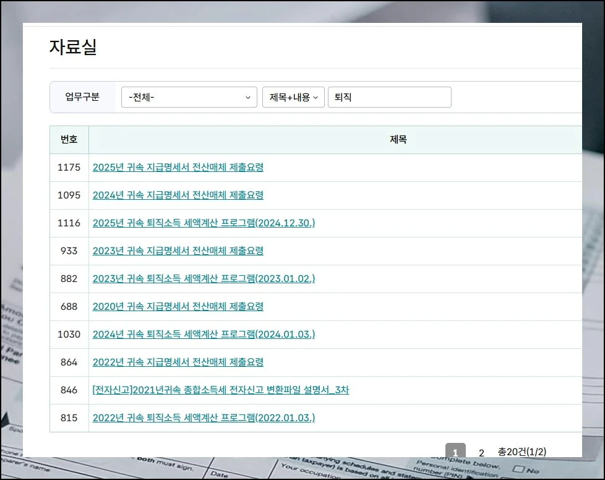Open 2023년 귀속 퇴직소득 세액계산 프로그램(2023.01.02.)
605x480 pixels.
pos(204,278)
